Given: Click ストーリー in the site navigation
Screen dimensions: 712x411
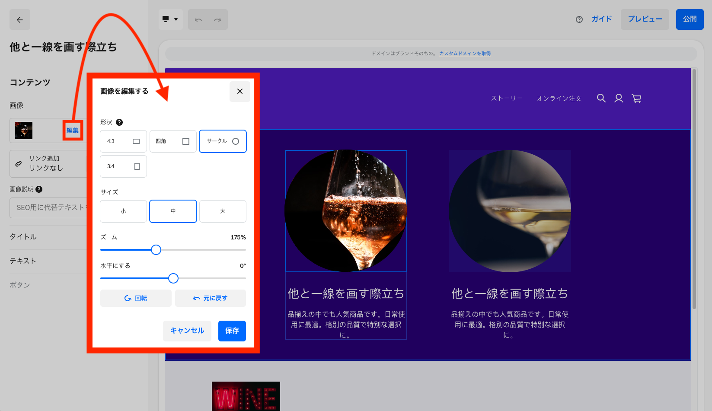Looking at the screenshot, I should click(507, 99).
